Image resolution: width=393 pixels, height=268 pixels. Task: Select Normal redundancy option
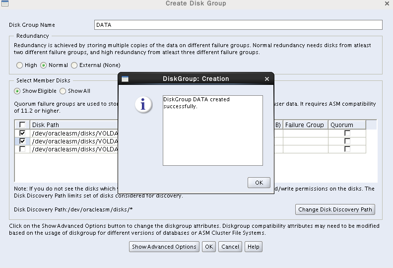[x=44, y=65]
